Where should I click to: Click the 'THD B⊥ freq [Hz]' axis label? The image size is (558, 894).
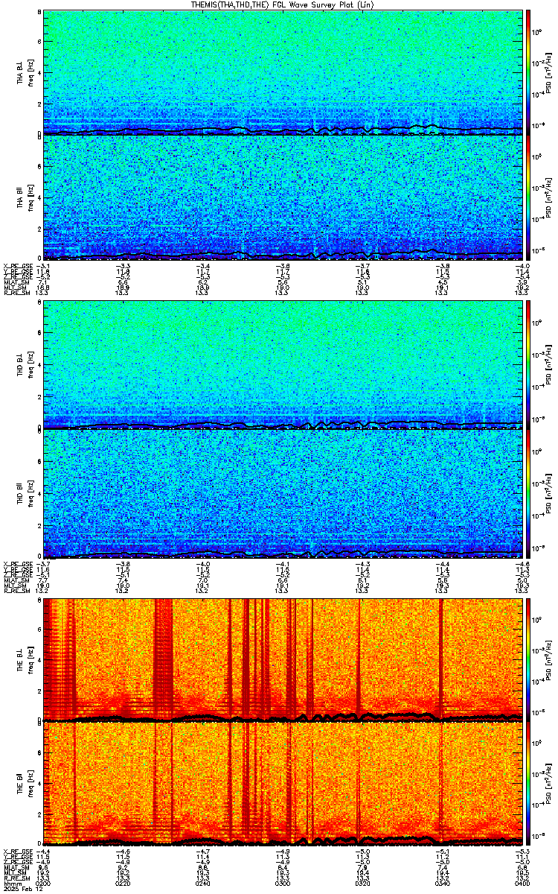point(24,366)
